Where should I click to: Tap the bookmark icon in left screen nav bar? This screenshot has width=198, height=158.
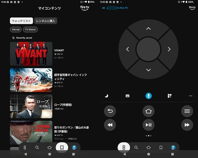62,148
